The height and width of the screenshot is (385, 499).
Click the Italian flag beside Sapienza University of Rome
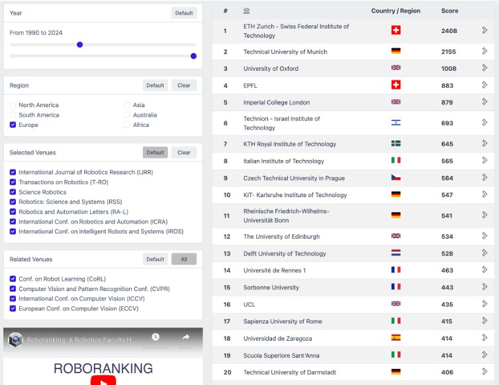[396, 321]
